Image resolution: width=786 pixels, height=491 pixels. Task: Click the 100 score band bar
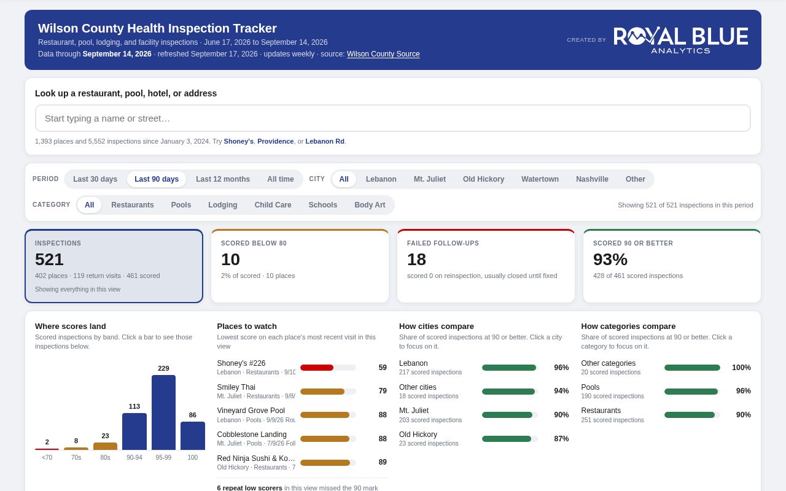[193, 436]
